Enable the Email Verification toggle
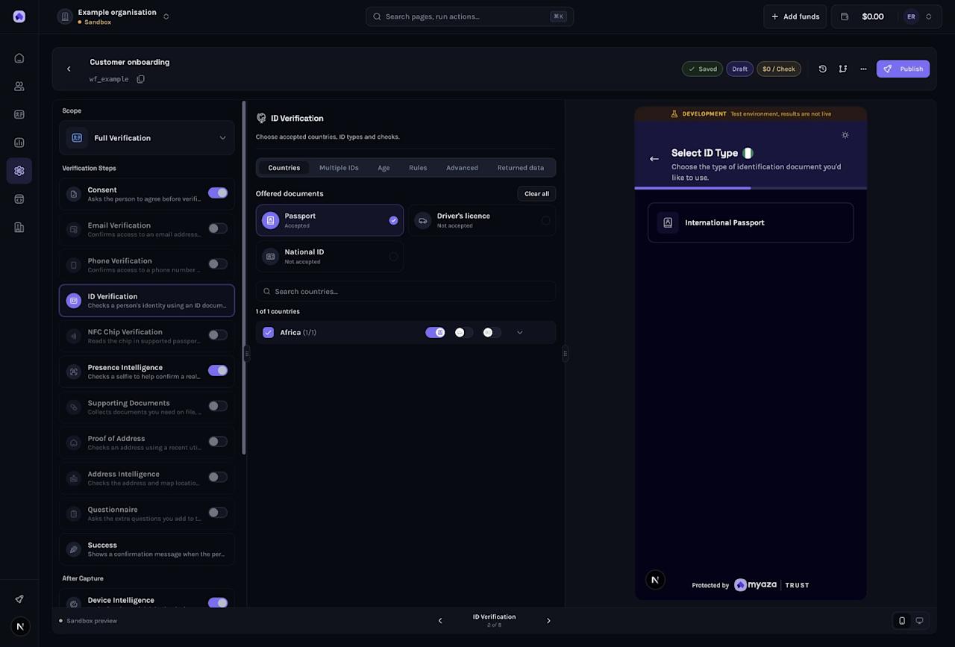Image resolution: width=955 pixels, height=647 pixels. click(x=218, y=228)
